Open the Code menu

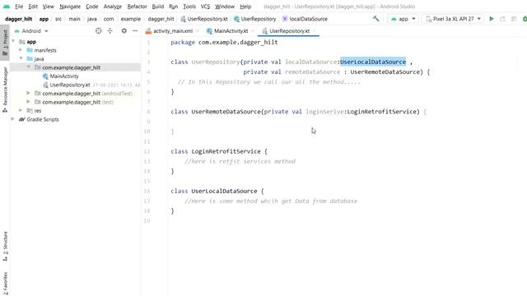coord(91,7)
